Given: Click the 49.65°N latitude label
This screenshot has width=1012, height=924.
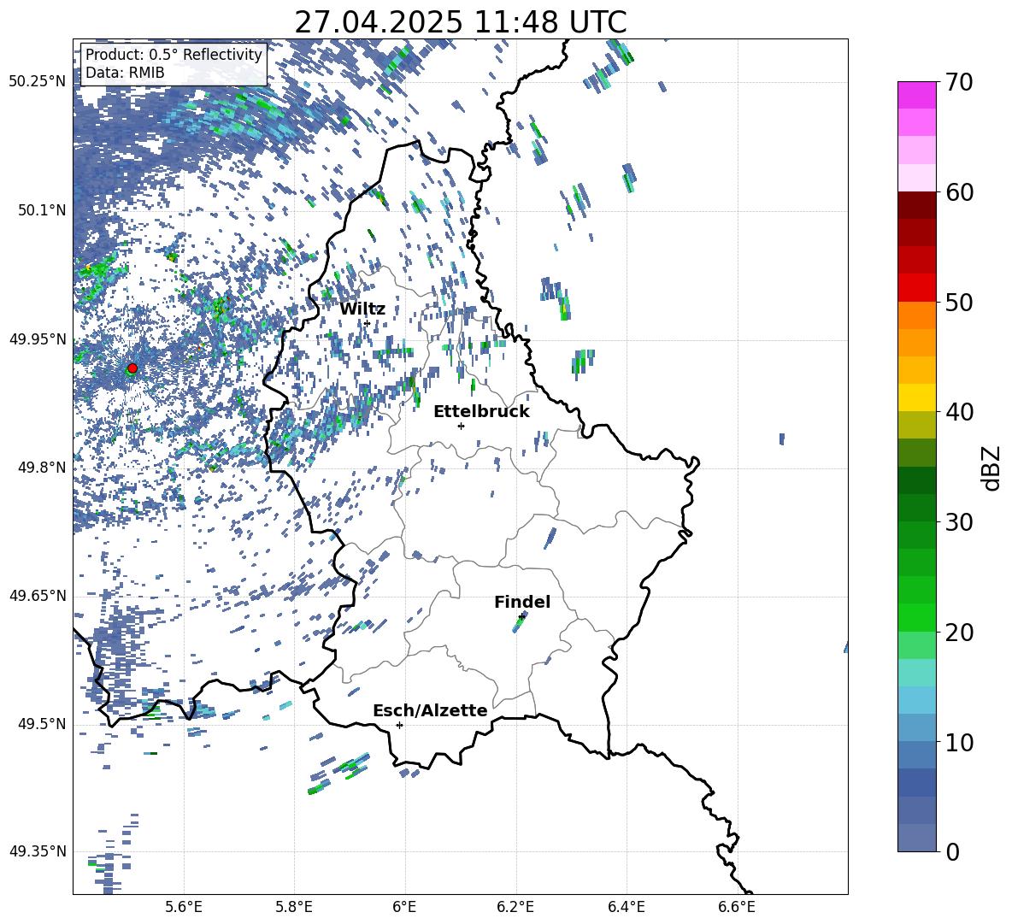Looking at the screenshot, I should (x=38, y=595).
